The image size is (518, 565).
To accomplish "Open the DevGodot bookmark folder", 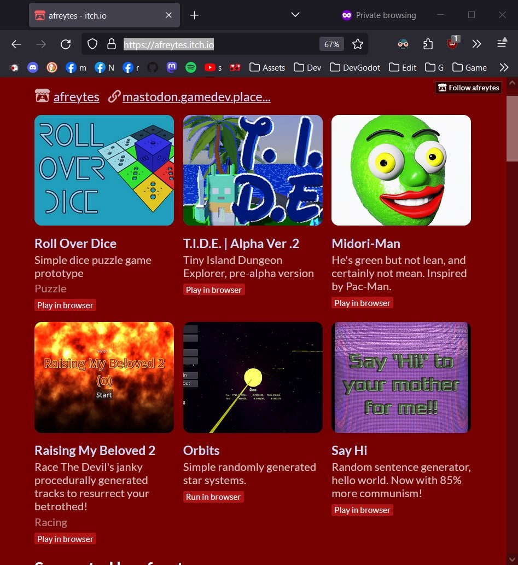I will (355, 67).
